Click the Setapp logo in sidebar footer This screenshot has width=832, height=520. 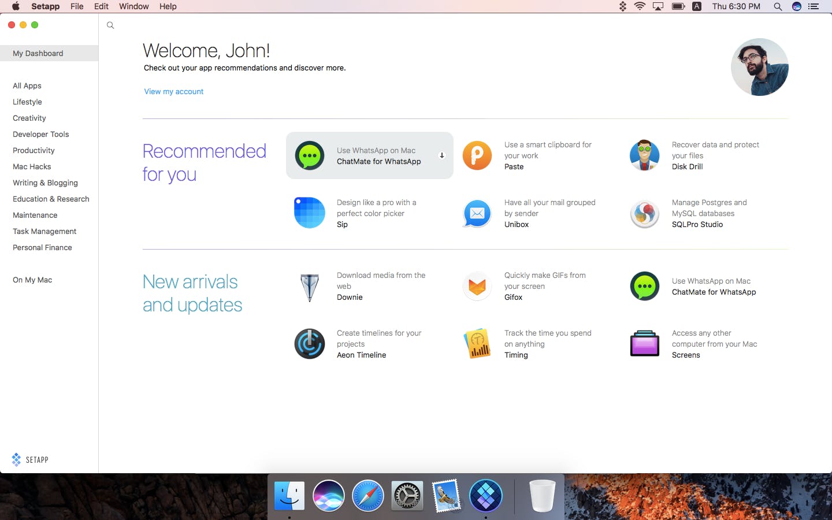pyautogui.click(x=30, y=459)
